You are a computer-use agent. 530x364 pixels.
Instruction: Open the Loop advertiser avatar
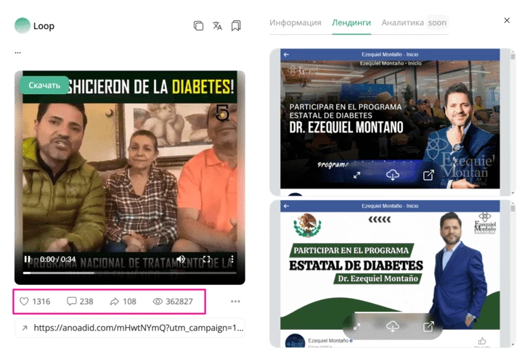coord(23,25)
